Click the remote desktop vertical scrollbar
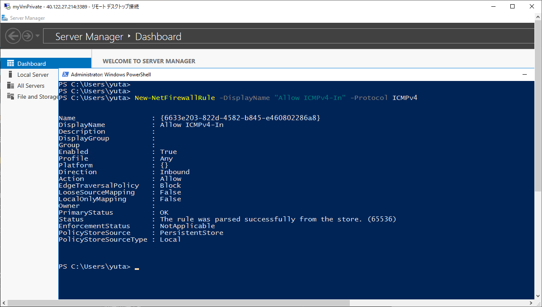Screen dimensions: 542x307 pyautogui.click(x=538, y=105)
